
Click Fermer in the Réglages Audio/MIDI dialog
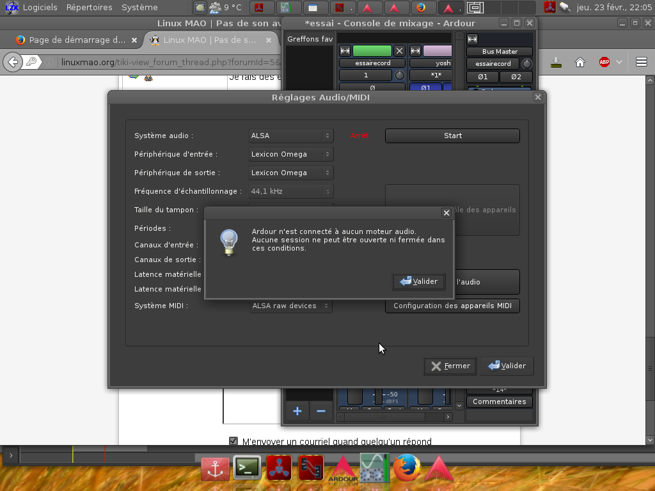pyautogui.click(x=450, y=366)
